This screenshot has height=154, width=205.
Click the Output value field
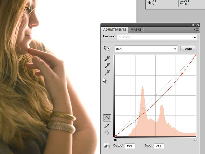pyautogui.click(x=130, y=146)
